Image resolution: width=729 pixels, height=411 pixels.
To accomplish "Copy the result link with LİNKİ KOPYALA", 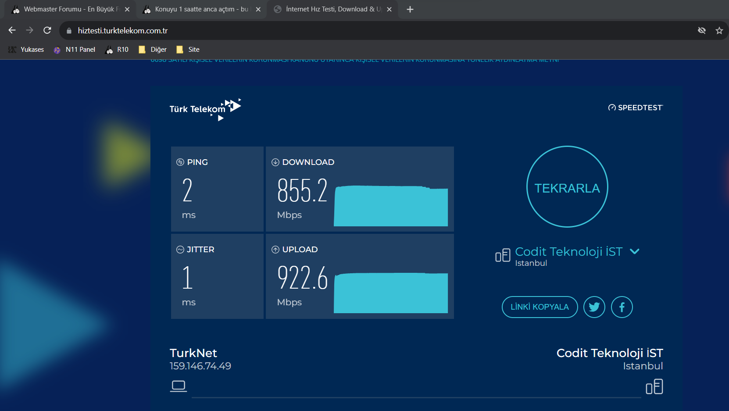I will [540, 307].
